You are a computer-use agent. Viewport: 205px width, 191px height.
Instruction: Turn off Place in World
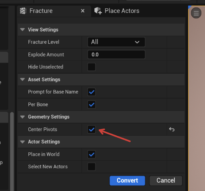[92, 154]
